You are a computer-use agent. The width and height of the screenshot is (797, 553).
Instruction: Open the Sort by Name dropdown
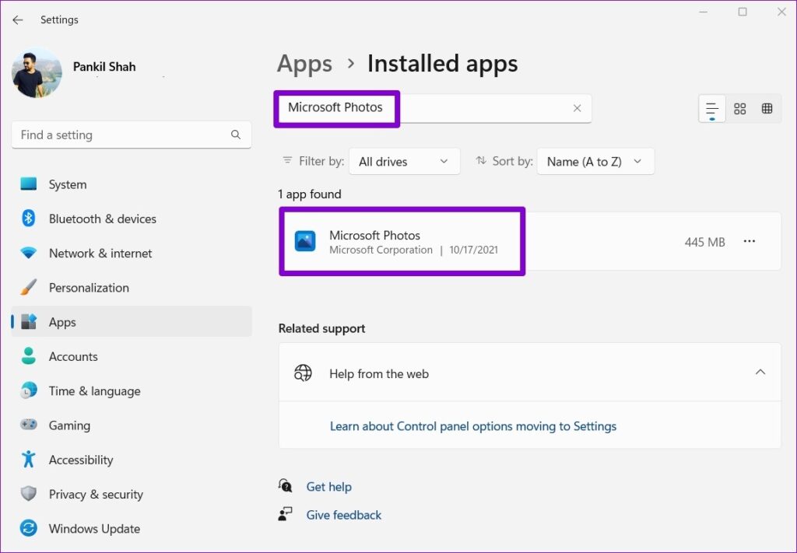(595, 161)
